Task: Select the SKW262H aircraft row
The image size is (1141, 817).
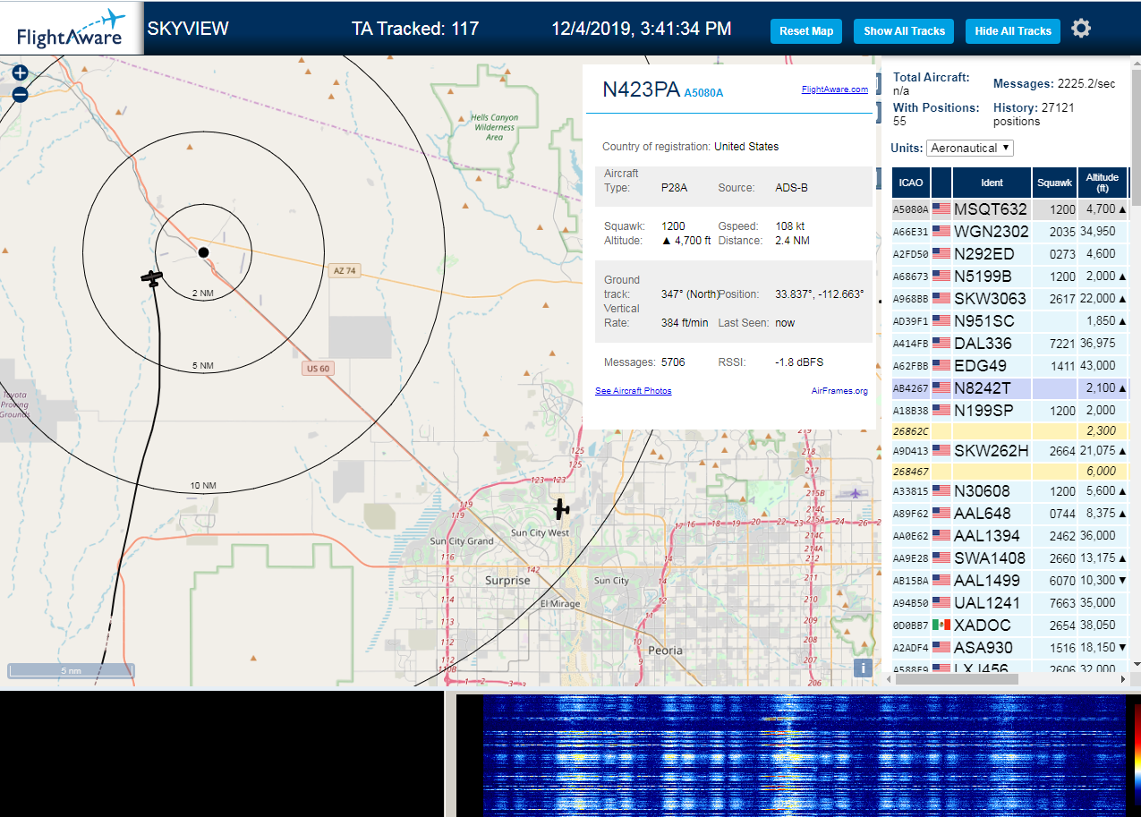Action: coord(1009,450)
